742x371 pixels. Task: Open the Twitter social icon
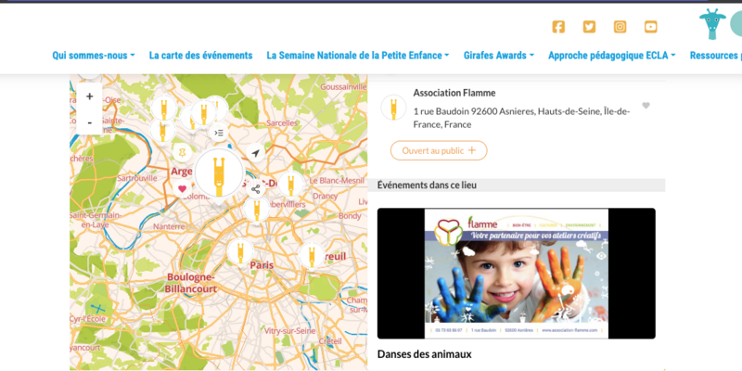click(x=589, y=27)
